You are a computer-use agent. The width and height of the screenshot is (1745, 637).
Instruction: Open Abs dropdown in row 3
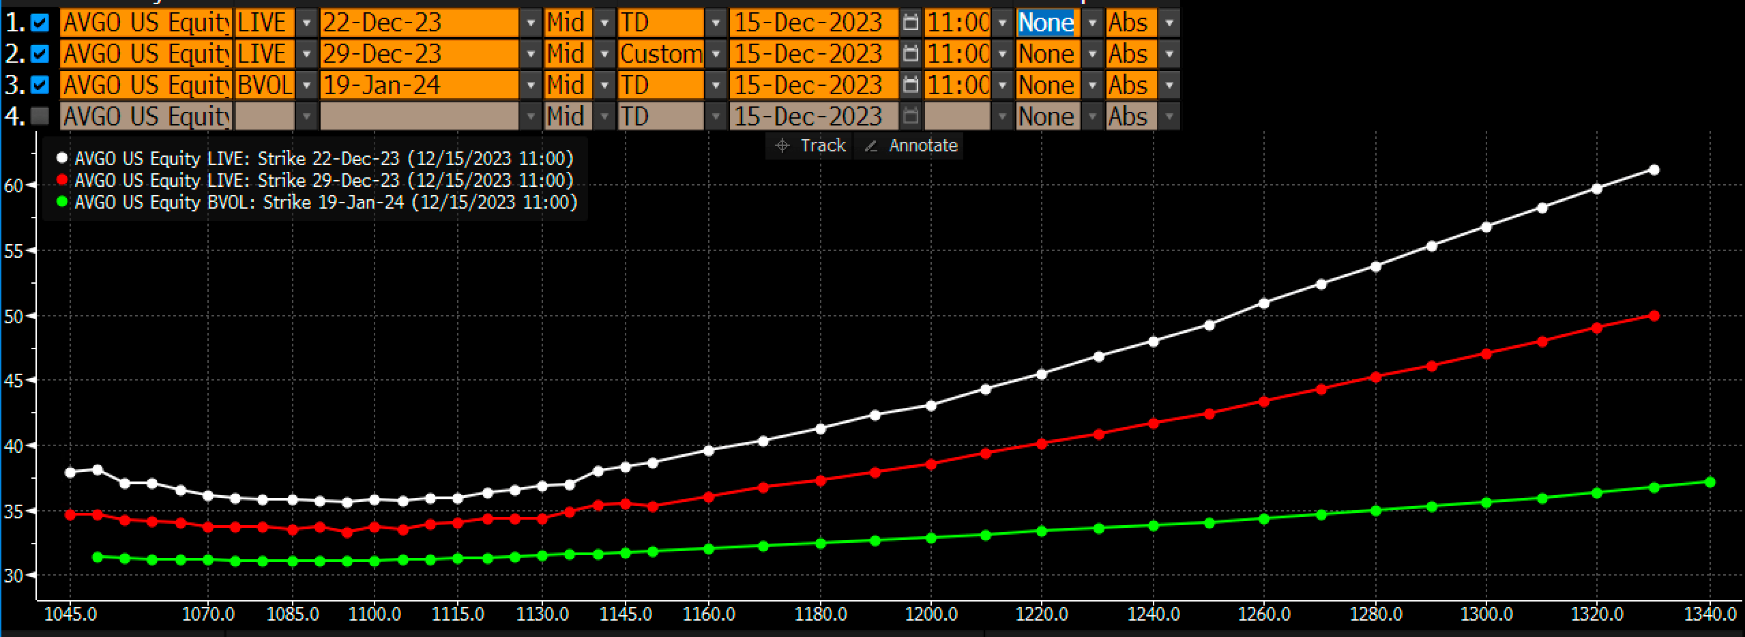pyautogui.click(x=1169, y=85)
